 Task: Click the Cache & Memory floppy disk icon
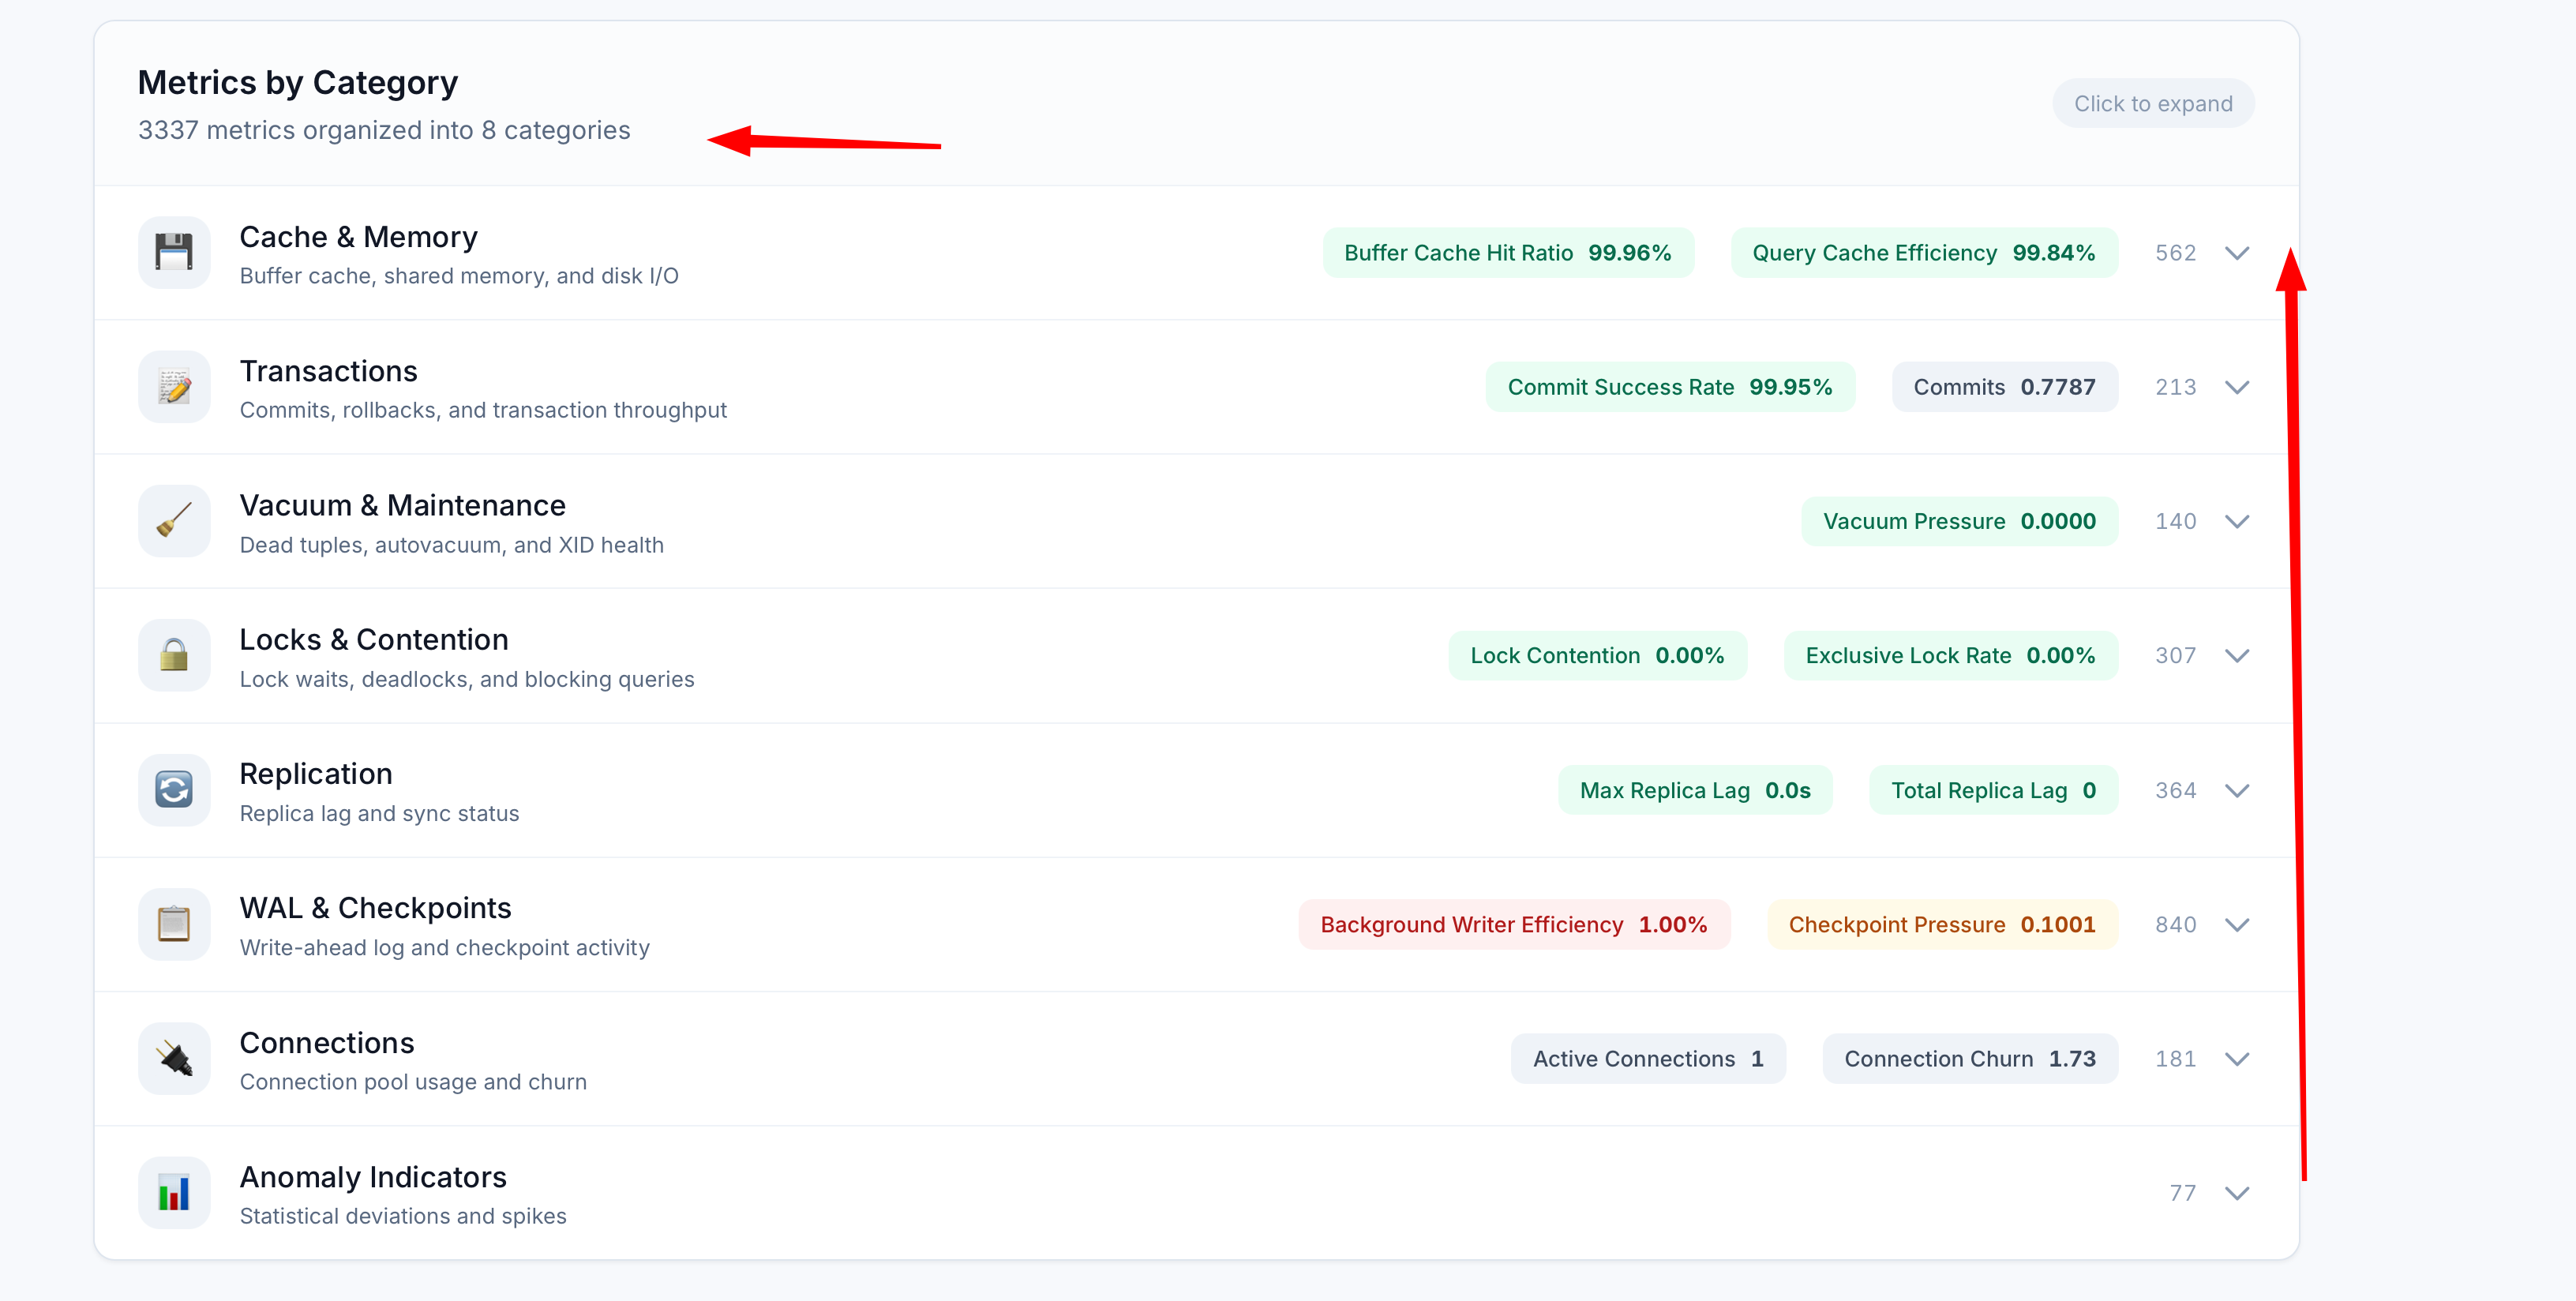coord(174,252)
